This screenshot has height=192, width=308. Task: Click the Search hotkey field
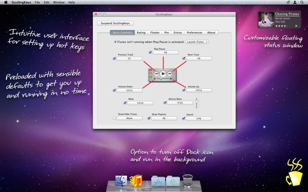pyautogui.click(x=199, y=119)
